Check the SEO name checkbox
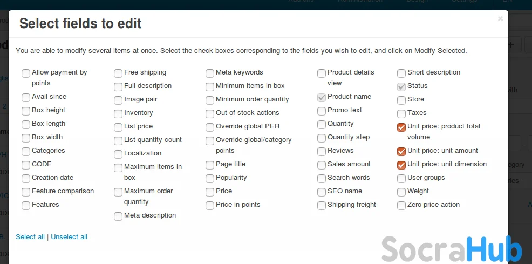 (322, 192)
